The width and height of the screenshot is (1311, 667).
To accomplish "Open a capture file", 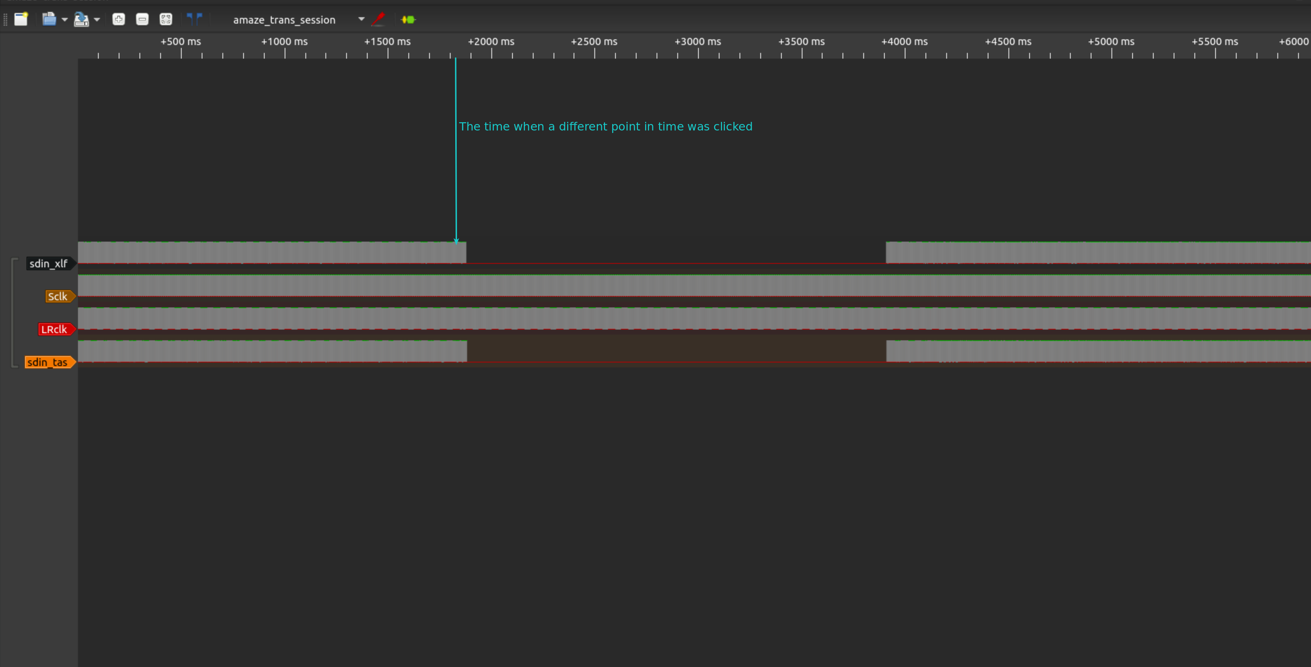I will click(49, 19).
